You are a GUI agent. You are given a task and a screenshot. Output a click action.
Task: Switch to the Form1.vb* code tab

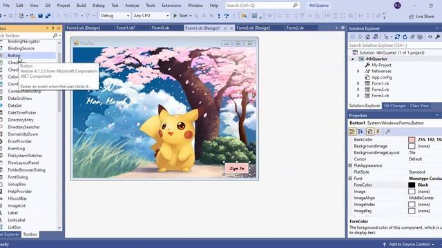tap(126, 28)
